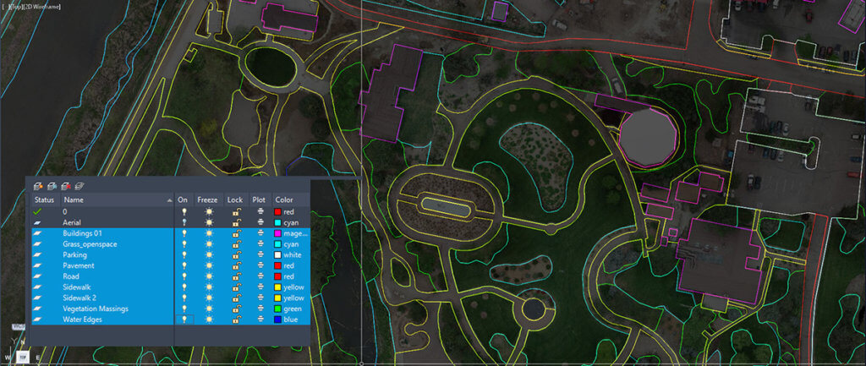Click the Delete Layer icon
Image resolution: width=866 pixels, height=366 pixels.
tap(66, 186)
